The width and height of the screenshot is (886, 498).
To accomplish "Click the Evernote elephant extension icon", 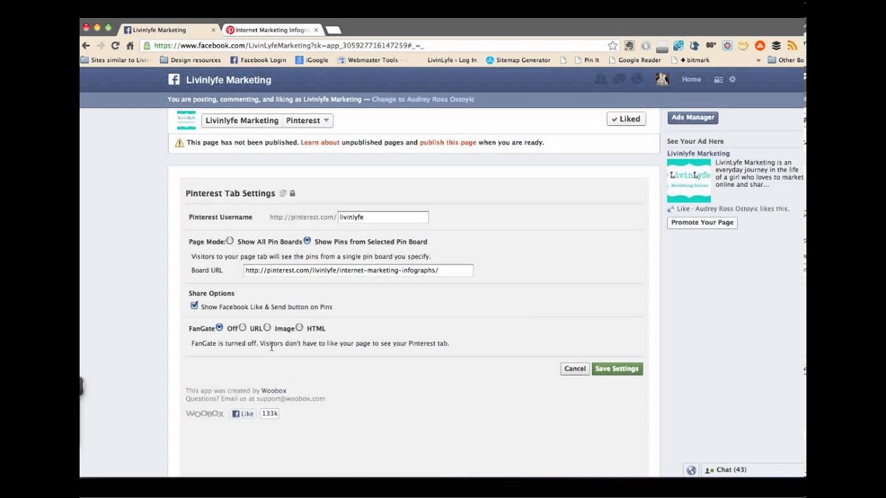I will [629, 46].
